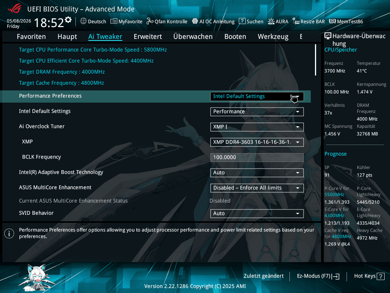Open MyFavorite list icon

pos(113,21)
